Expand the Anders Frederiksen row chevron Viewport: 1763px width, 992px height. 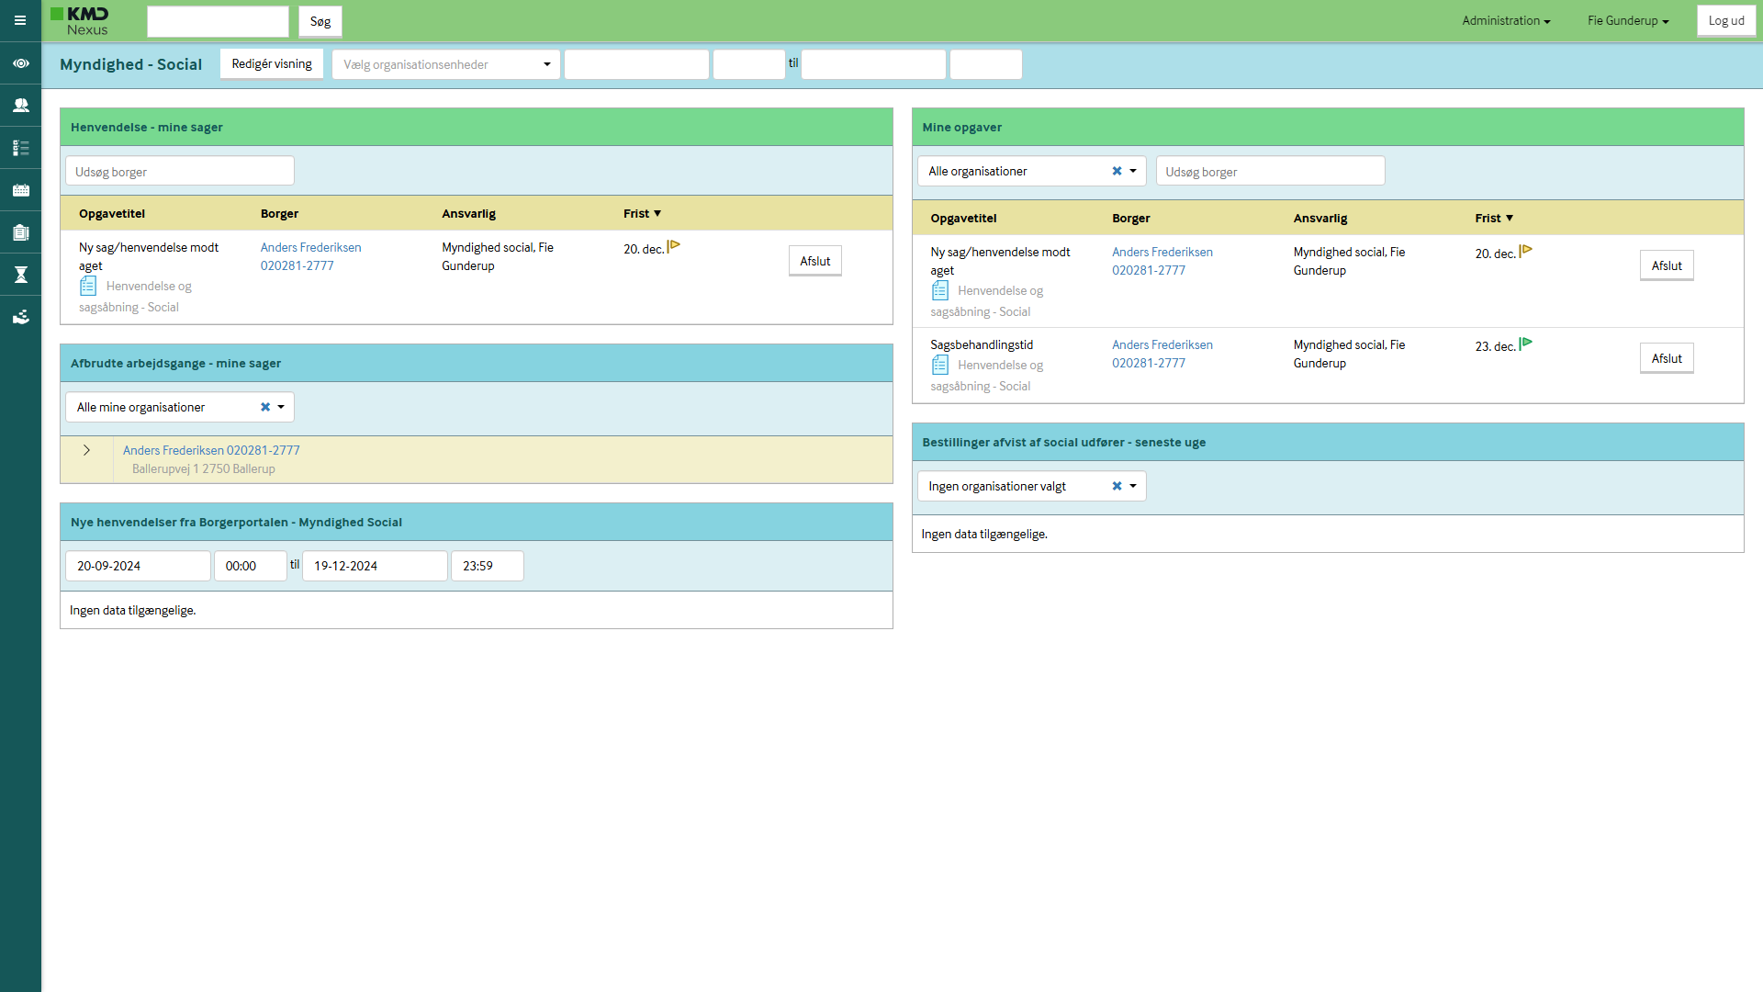coord(86,450)
